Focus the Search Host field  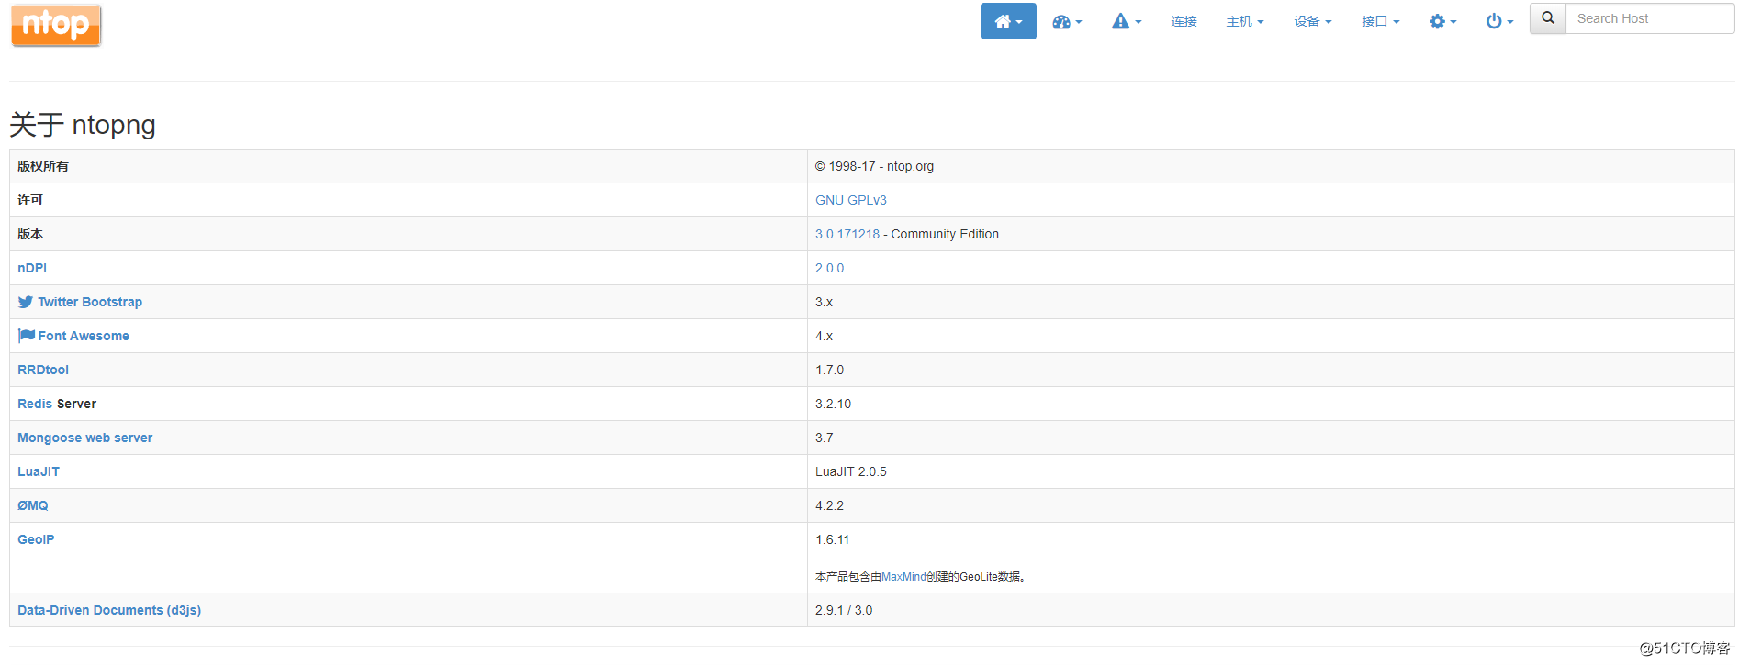pos(1650,18)
